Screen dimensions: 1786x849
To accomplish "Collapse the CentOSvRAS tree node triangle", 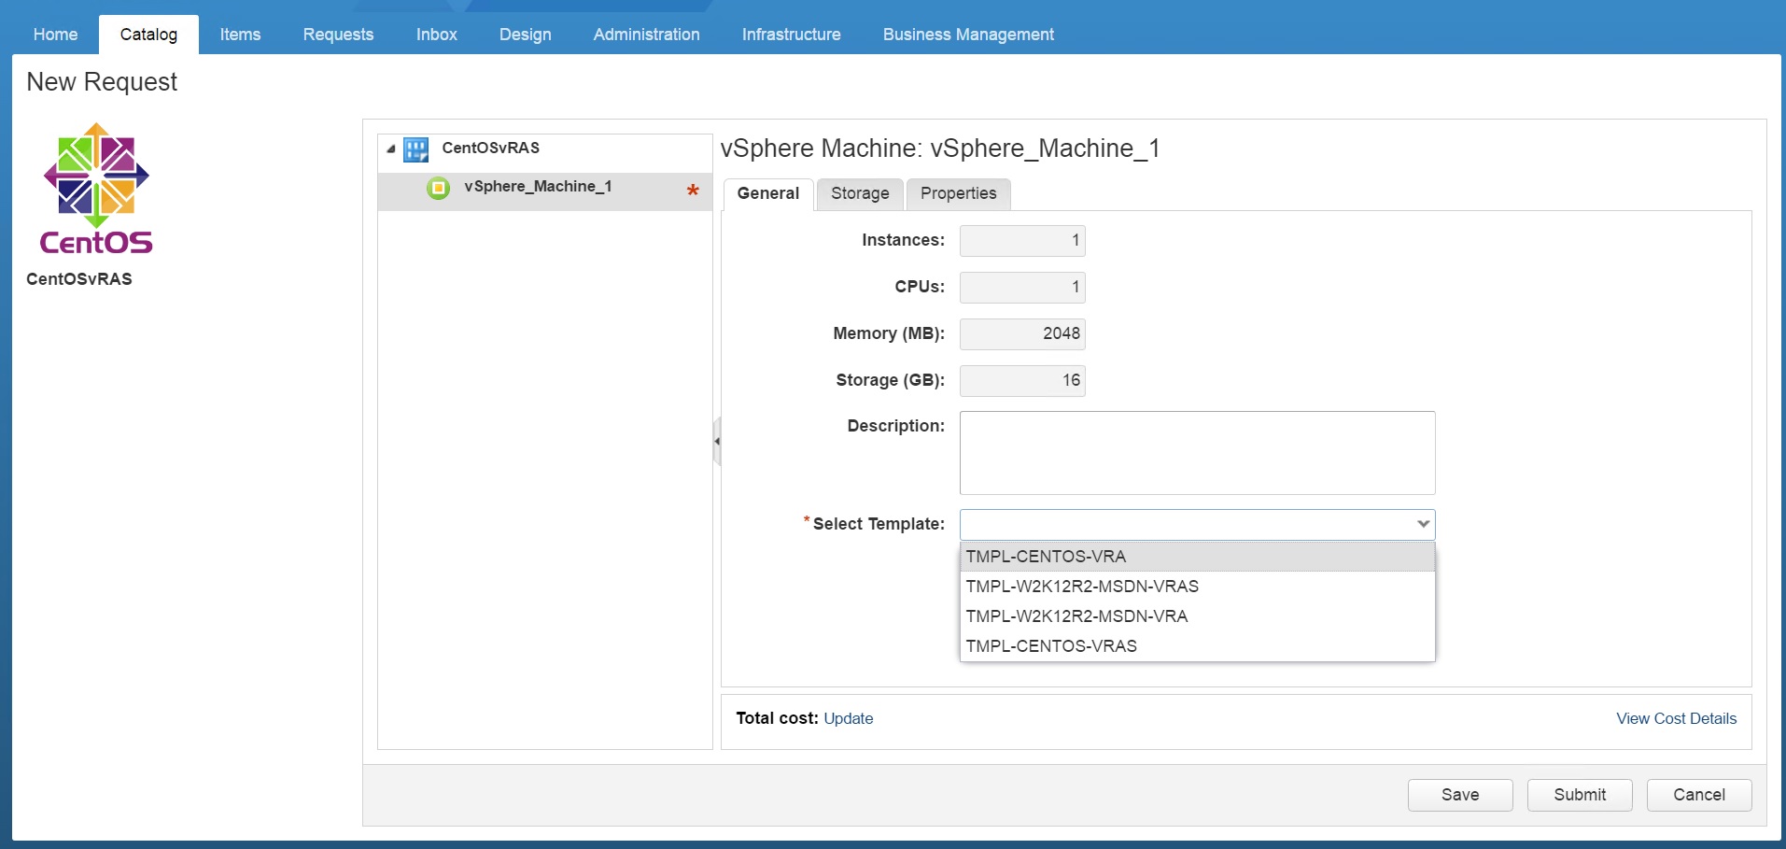I will [391, 149].
